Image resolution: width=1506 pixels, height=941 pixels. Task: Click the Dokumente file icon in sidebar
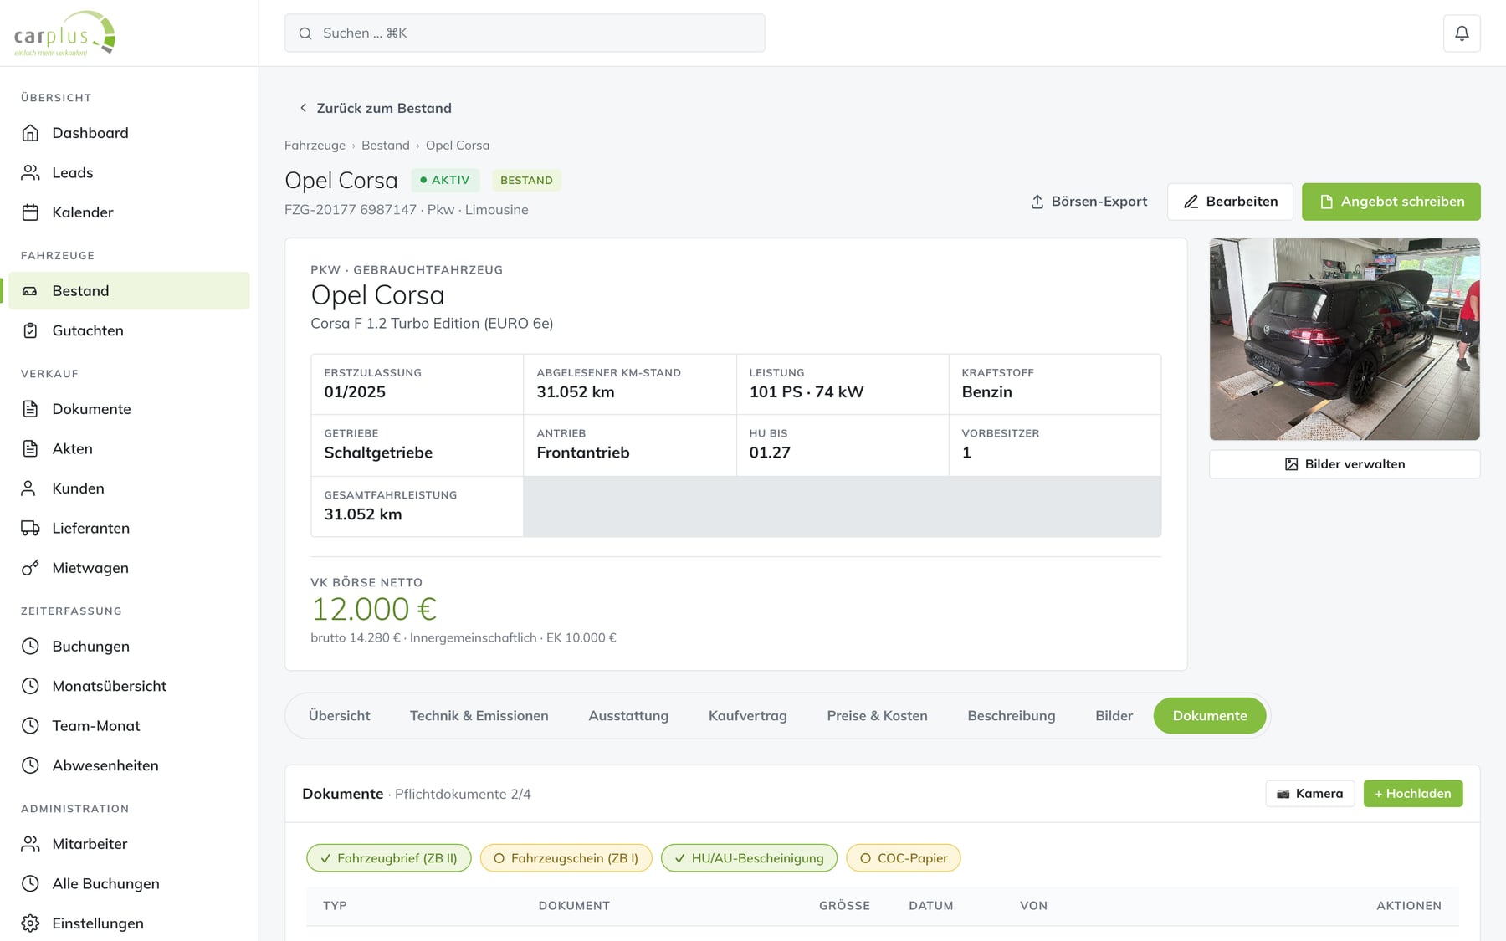(30, 409)
